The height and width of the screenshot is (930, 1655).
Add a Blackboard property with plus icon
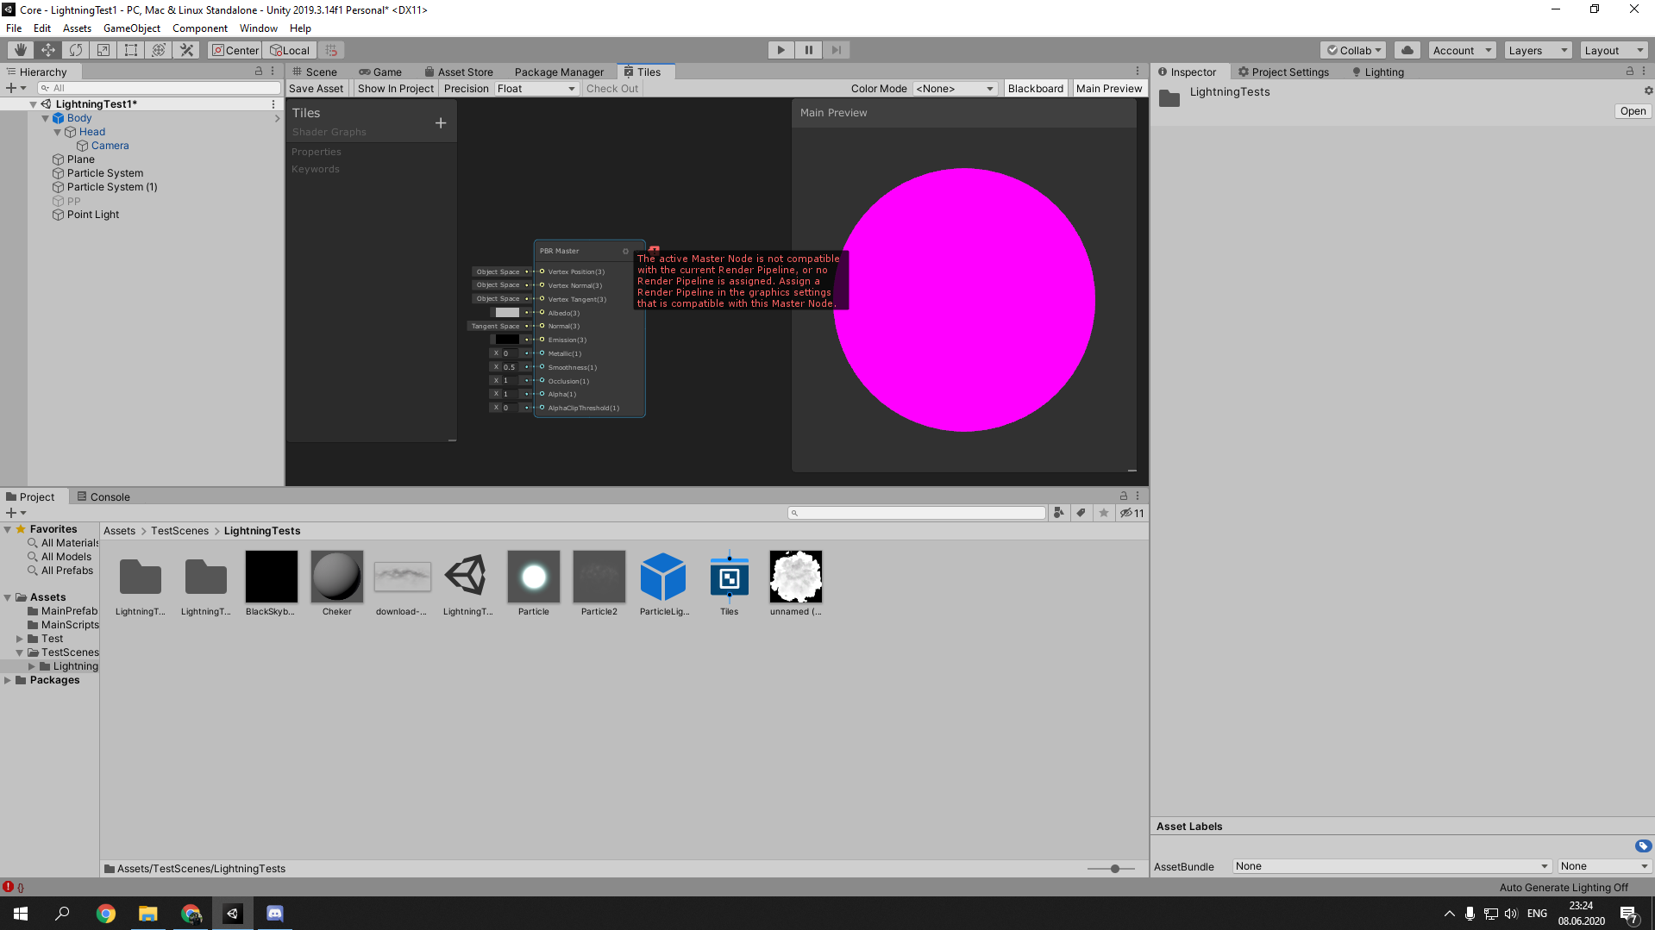pyautogui.click(x=441, y=123)
